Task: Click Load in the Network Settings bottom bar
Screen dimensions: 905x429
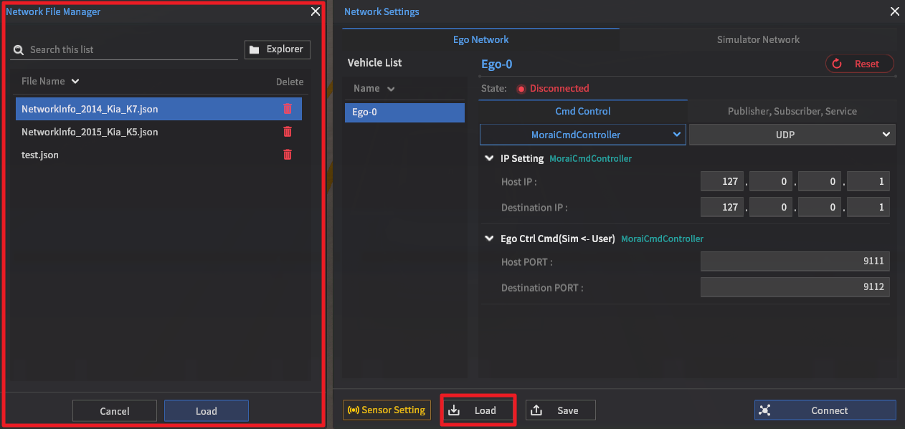Action: [x=478, y=410]
